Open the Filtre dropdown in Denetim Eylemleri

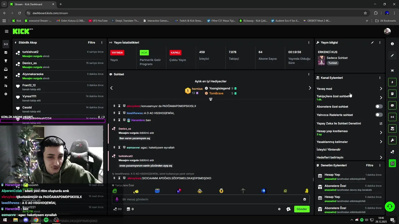[x=370, y=166]
